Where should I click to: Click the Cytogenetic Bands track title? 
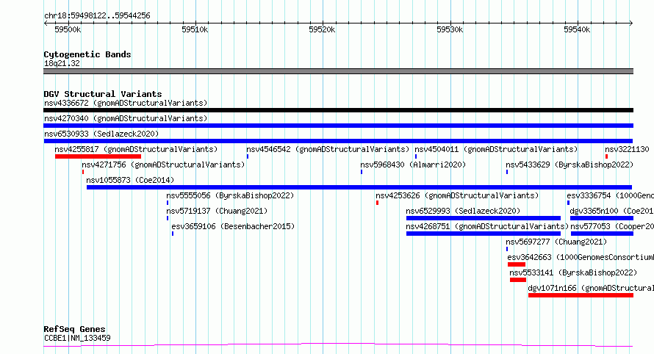click(x=87, y=54)
